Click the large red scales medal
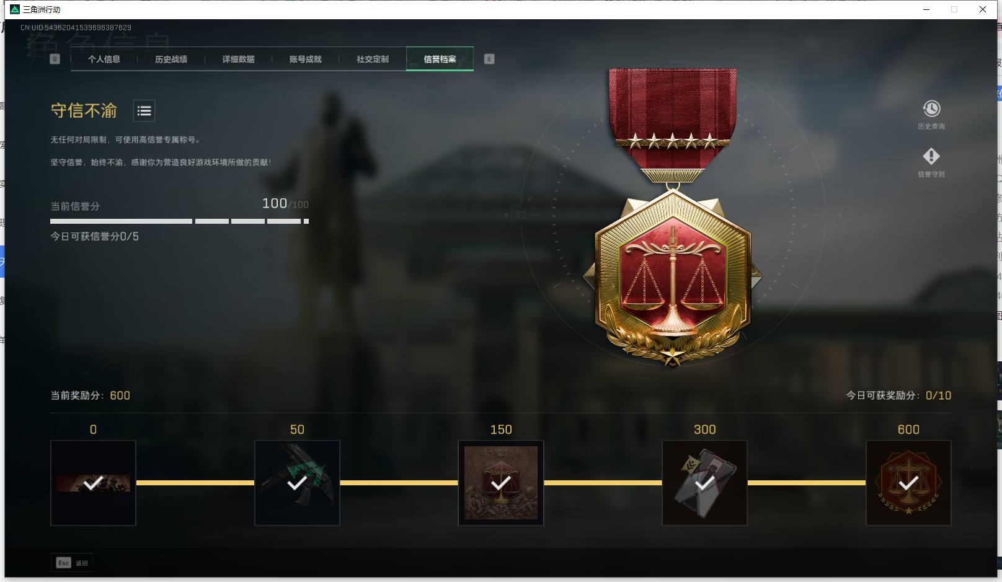The height and width of the screenshot is (582, 1002). point(673,217)
